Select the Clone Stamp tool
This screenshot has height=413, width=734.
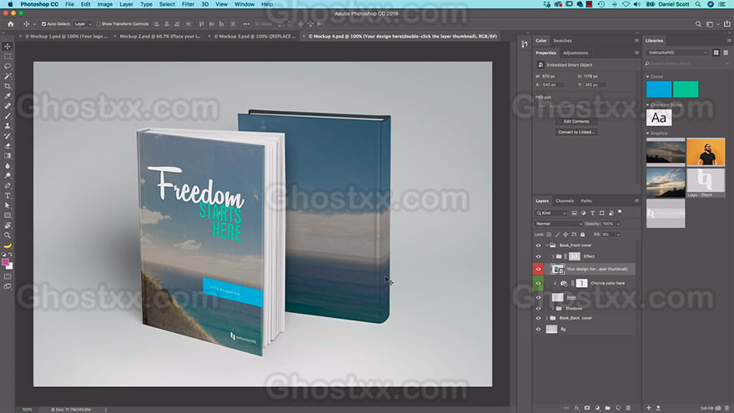[8, 125]
